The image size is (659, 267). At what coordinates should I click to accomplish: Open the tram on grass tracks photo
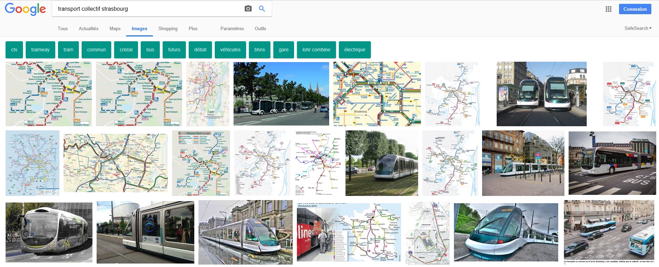(x=382, y=163)
